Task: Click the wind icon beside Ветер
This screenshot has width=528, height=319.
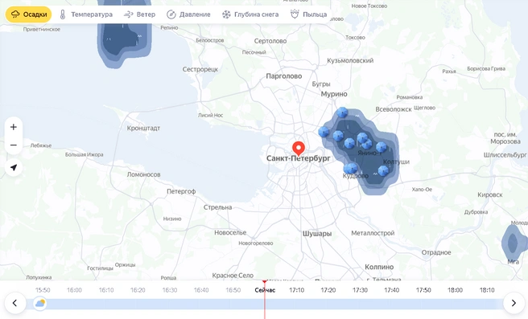Action: [x=128, y=14]
